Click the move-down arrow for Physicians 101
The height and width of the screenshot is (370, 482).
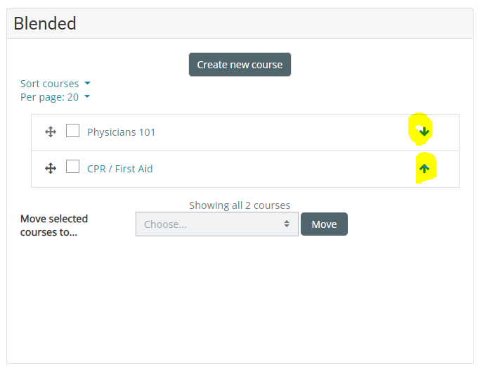click(424, 132)
